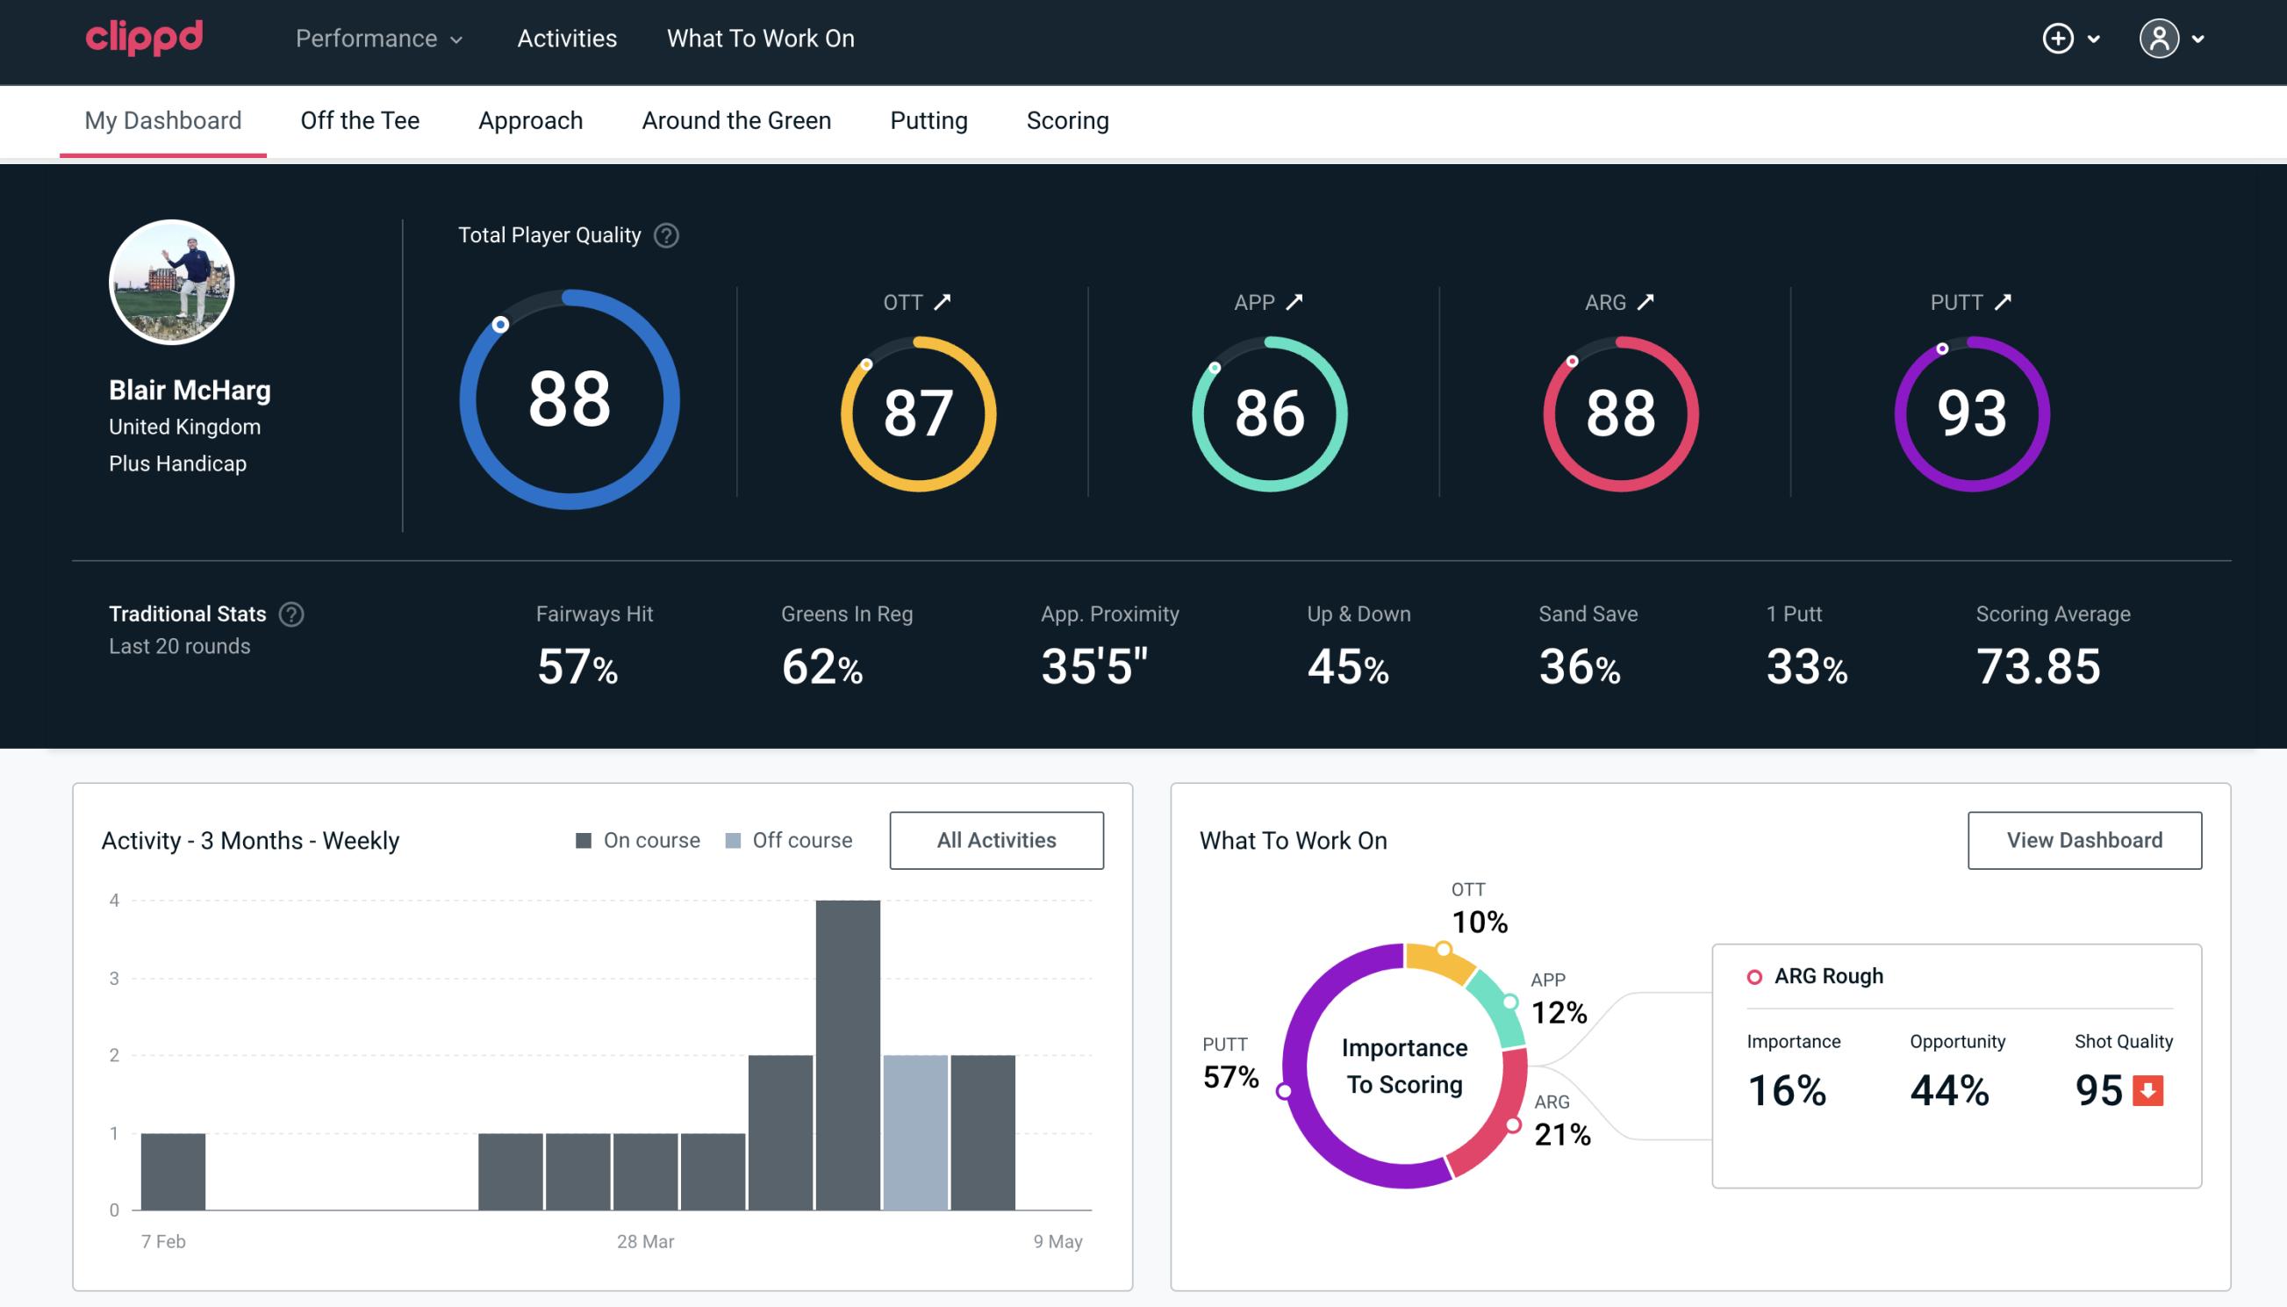Viewport: 2287px width, 1307px height.
Task: Click the APP segment in scoring donut
Action: [1500, 1013]
